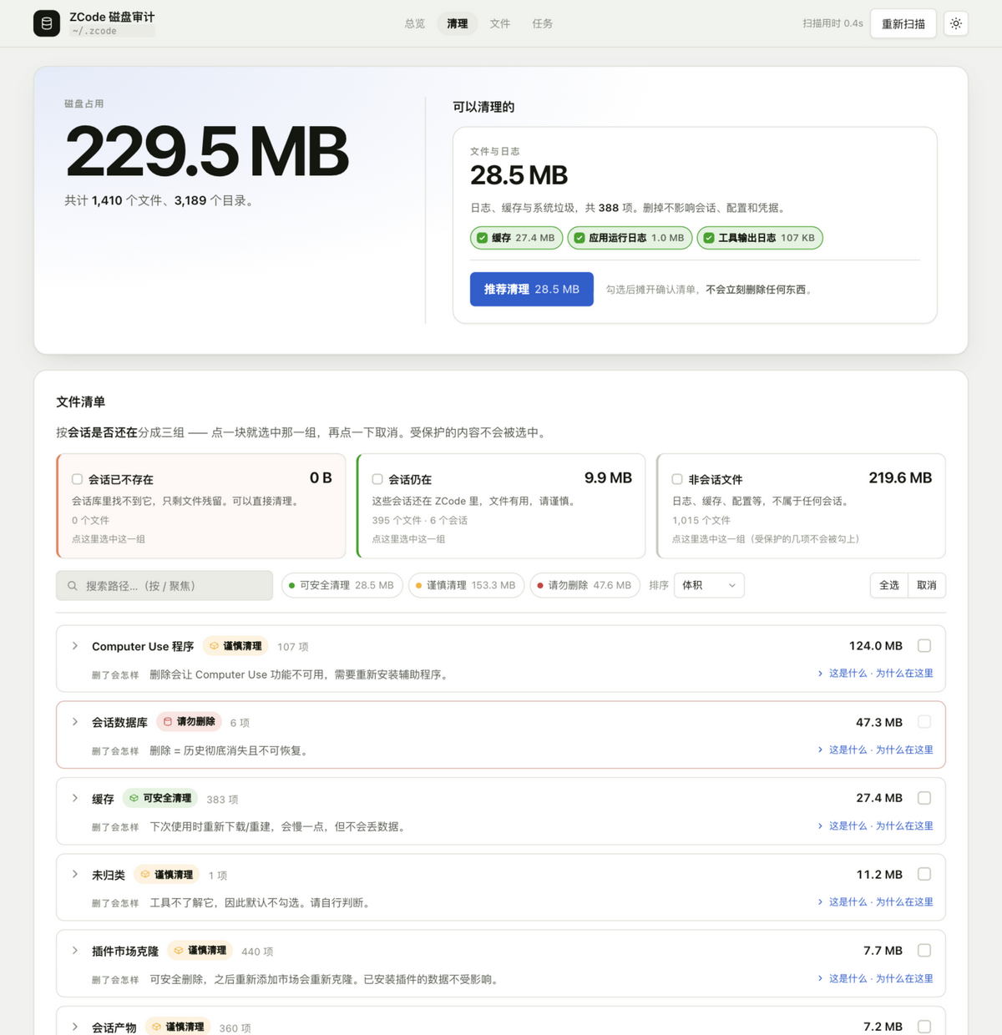Viewport: 1002px width, 1035px height.
Task: Click the 可安全清理 tag on 缓存 row
Action: (160, 798)
